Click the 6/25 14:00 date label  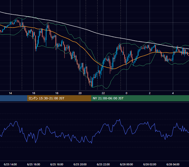10,164
